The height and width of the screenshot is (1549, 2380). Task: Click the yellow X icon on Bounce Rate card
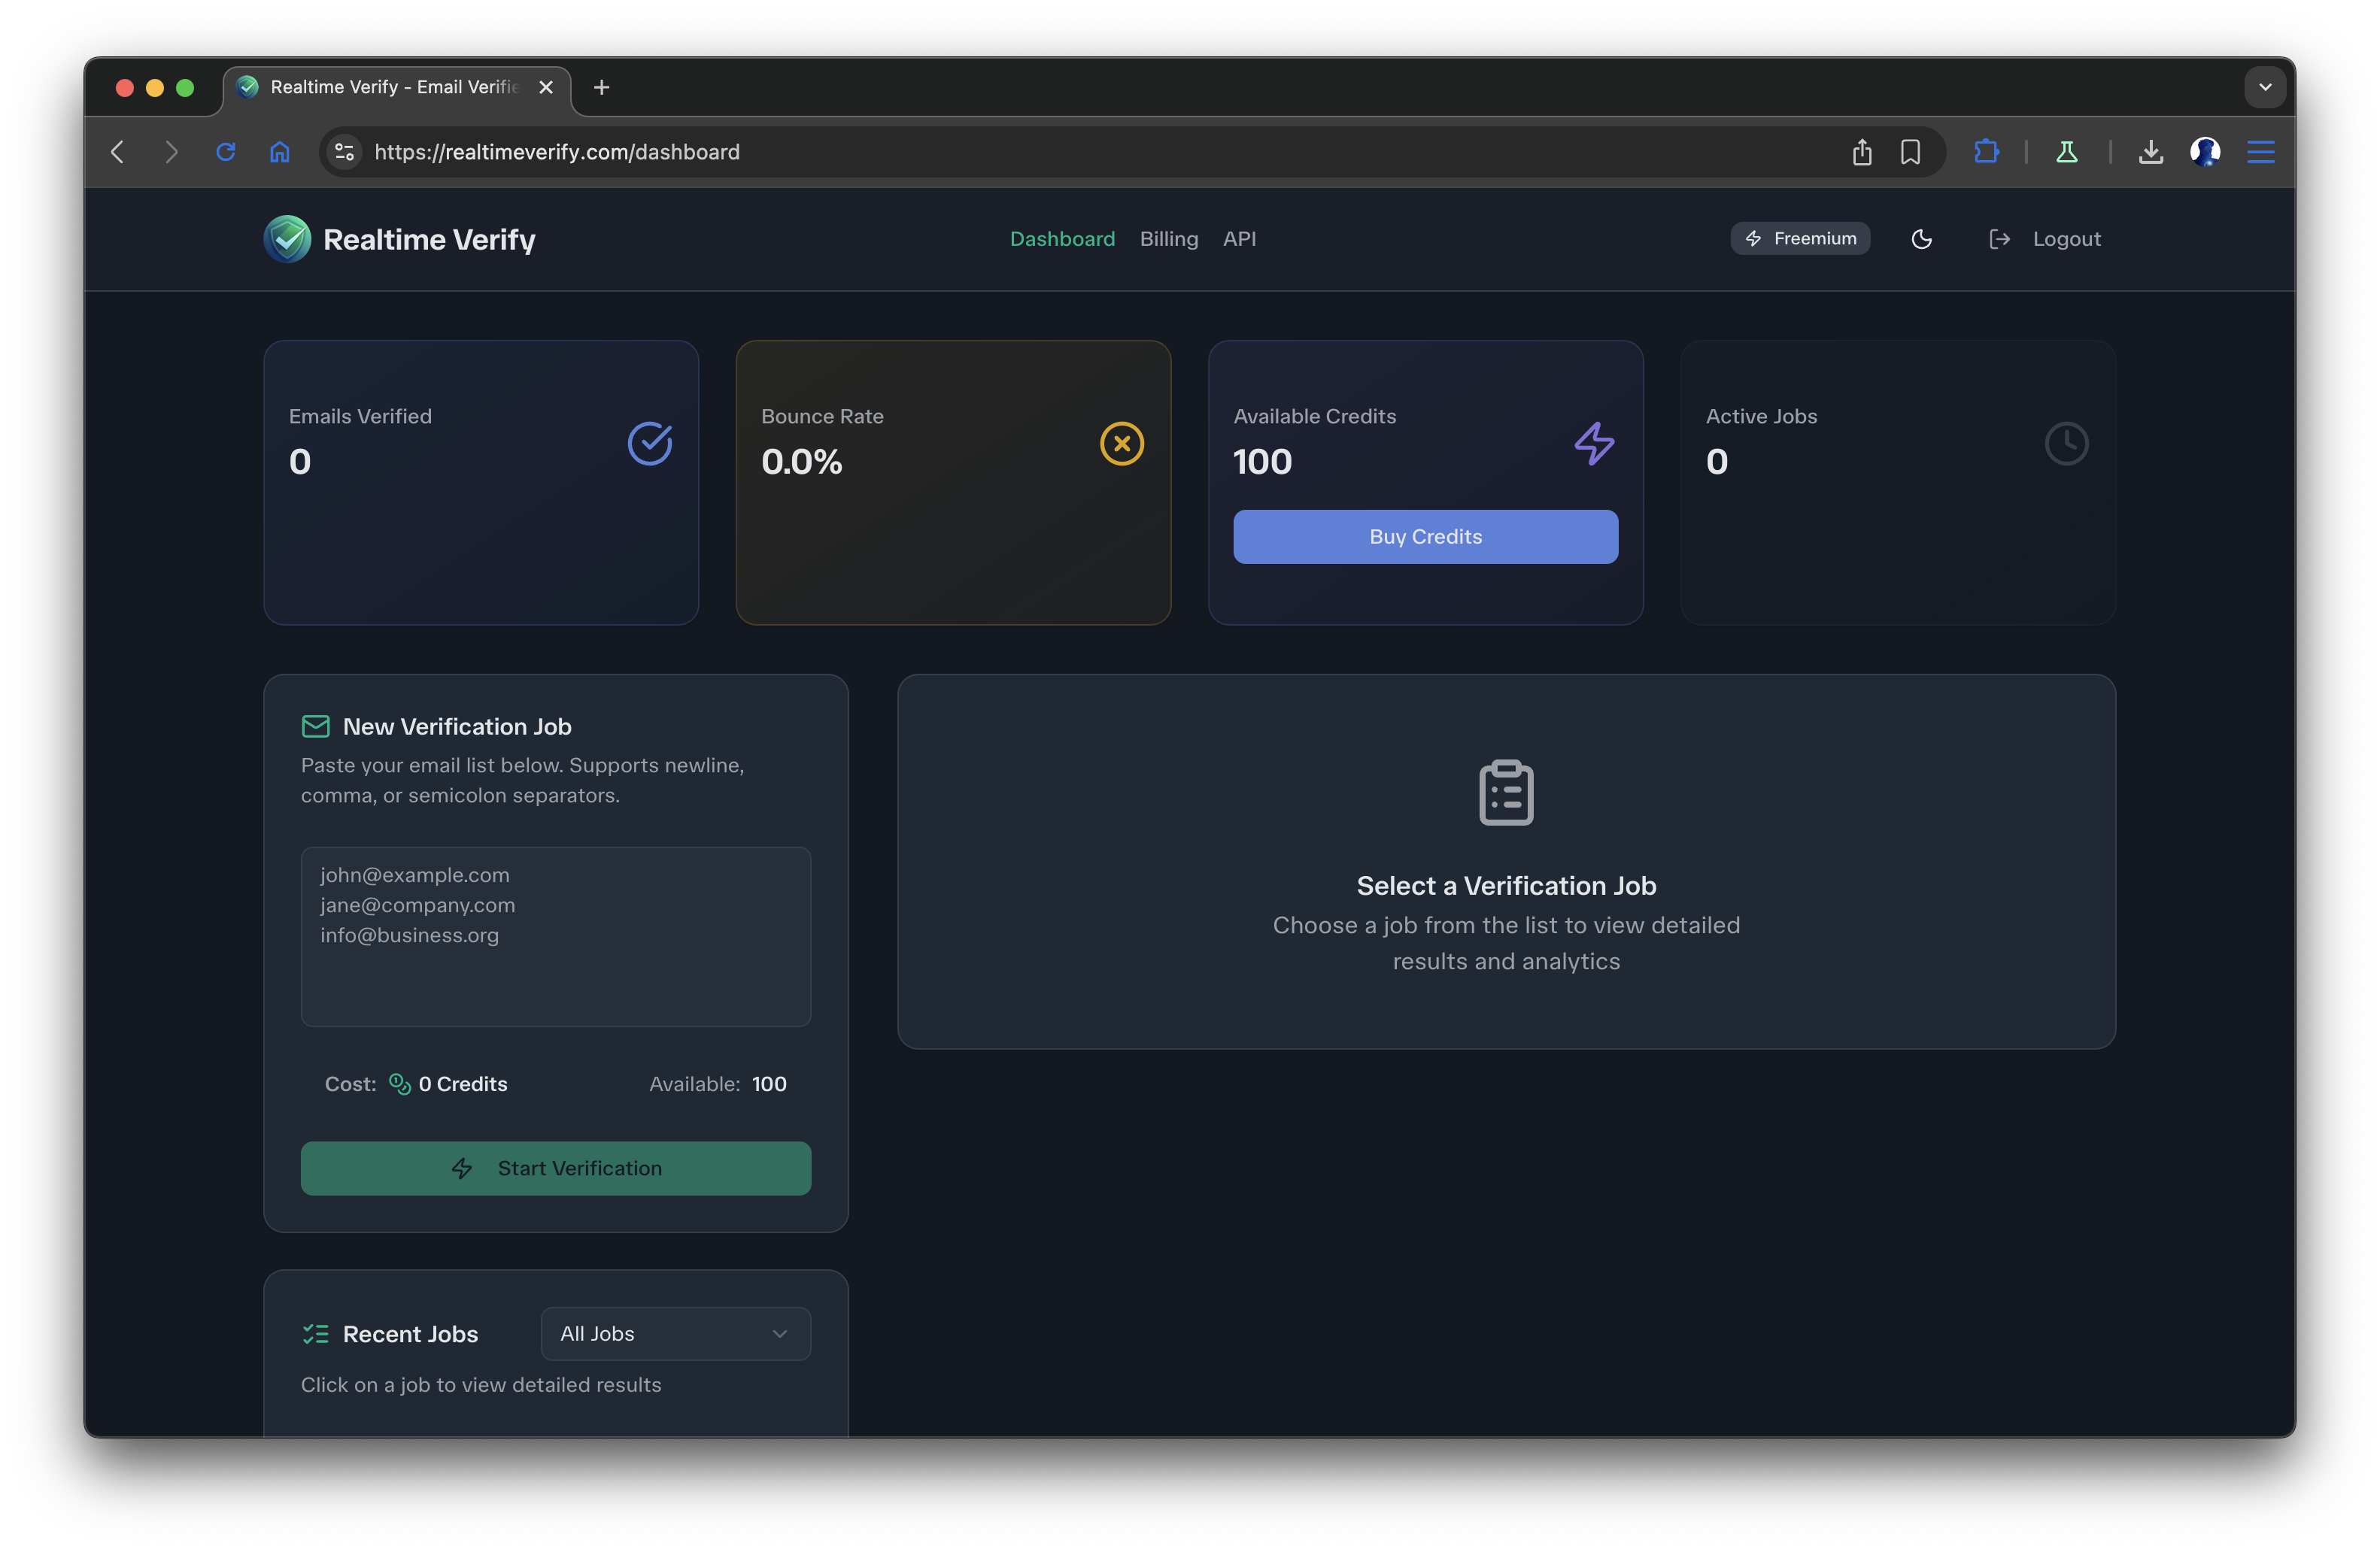coord(1121,443)
